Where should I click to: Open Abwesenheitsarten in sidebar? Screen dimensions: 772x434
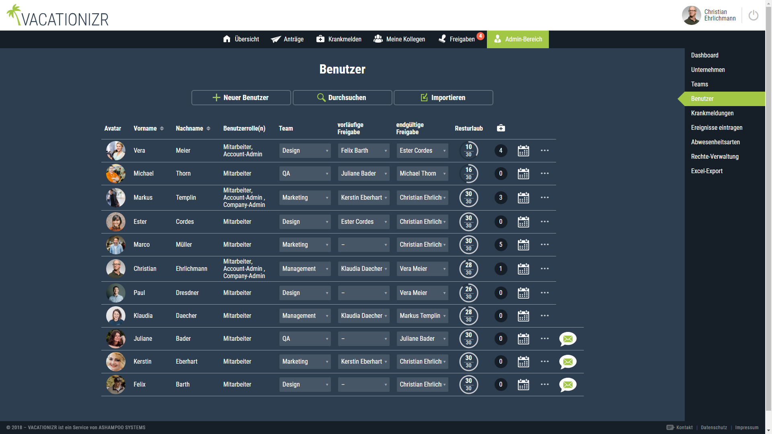tap(715, 142)
